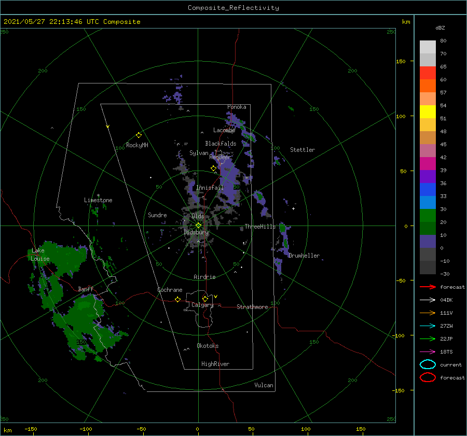The image size is (467, 436).
Task: Select the purple 10 dBZ color swatch
Action: point(428,242)
